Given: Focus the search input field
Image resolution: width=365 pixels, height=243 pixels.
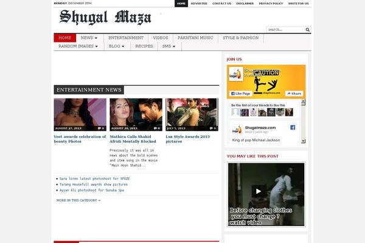Looking at the screenshot, I should [x=286, y=30].
